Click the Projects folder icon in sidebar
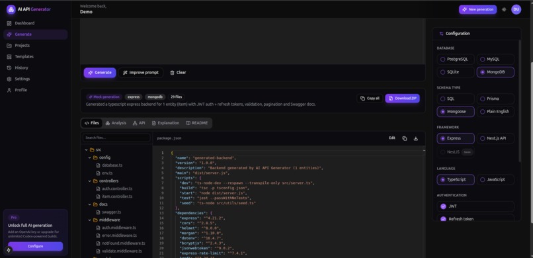Viewport: 533px width, 258px height. click(x=9, y=46)
